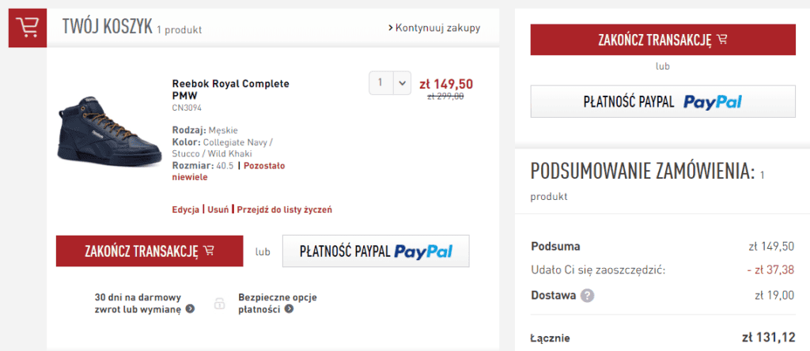This screenshot has height=351, width=810.
Task: Click Przejdź do listy życzeń link
Action: [x=285, y=209]
